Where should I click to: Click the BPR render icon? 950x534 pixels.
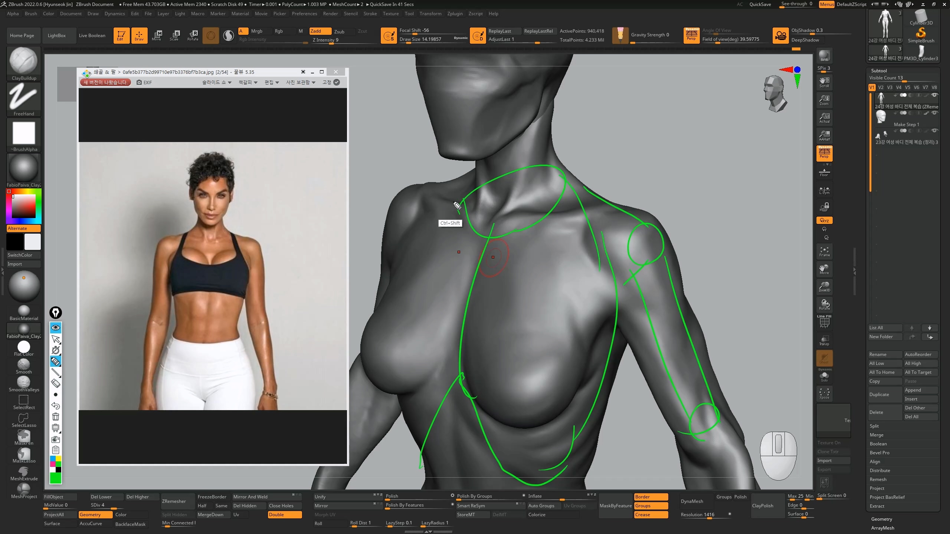(x=824, y=56)
